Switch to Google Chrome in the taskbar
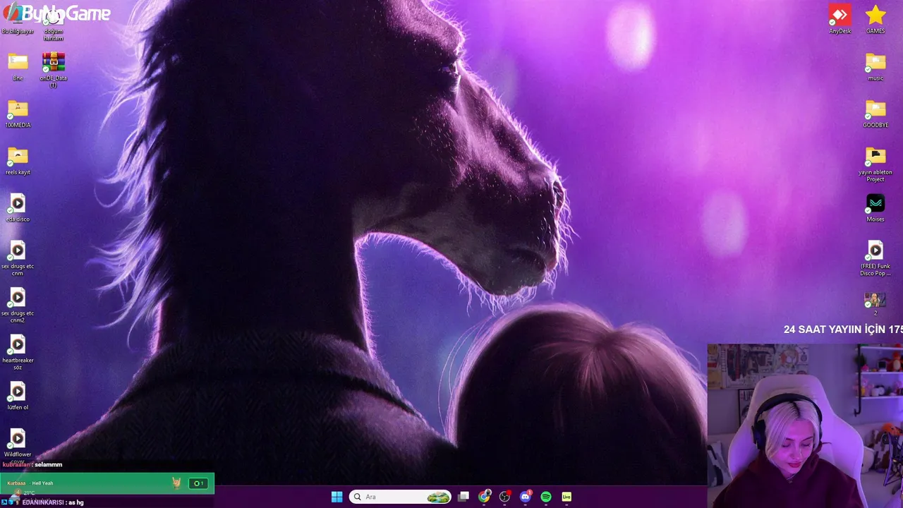This screenshot has width=903, height=508. coord(484,497)
